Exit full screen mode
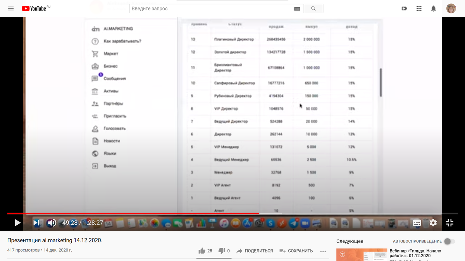The width and height of the screenshot is (465, 261). (449, 223)
